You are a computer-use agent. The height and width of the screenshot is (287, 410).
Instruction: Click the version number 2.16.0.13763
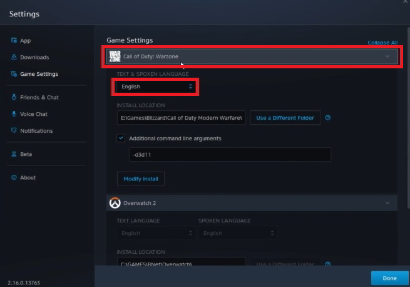[24, 283]
